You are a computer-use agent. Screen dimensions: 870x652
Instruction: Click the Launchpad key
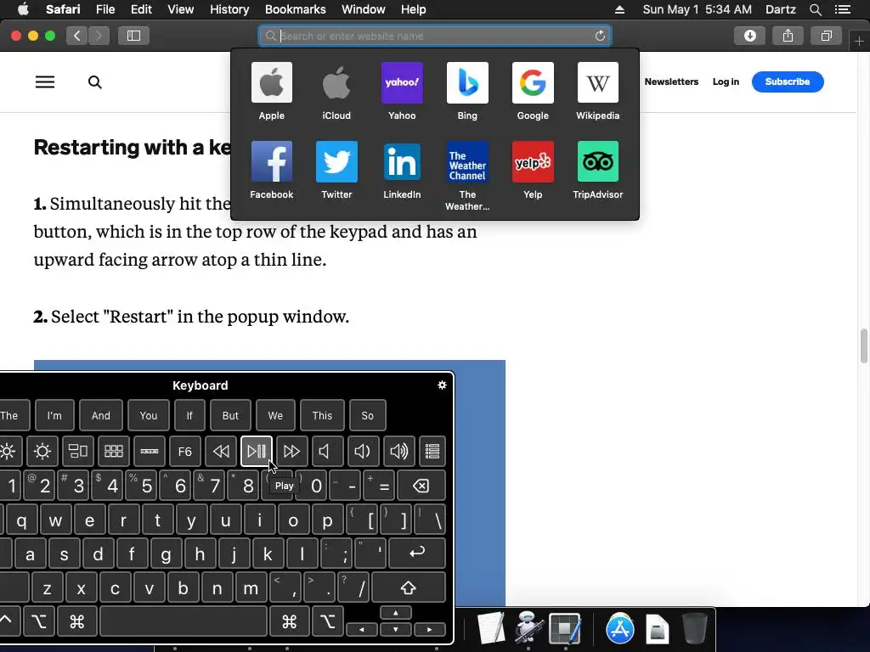[113, 452]
